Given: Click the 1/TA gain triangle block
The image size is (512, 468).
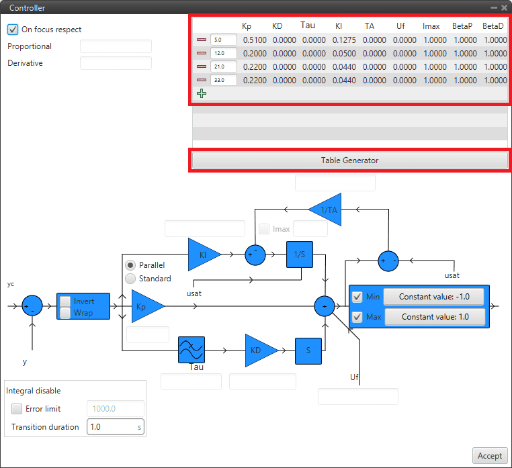Looking at the screenshot, I should [329, 209].
